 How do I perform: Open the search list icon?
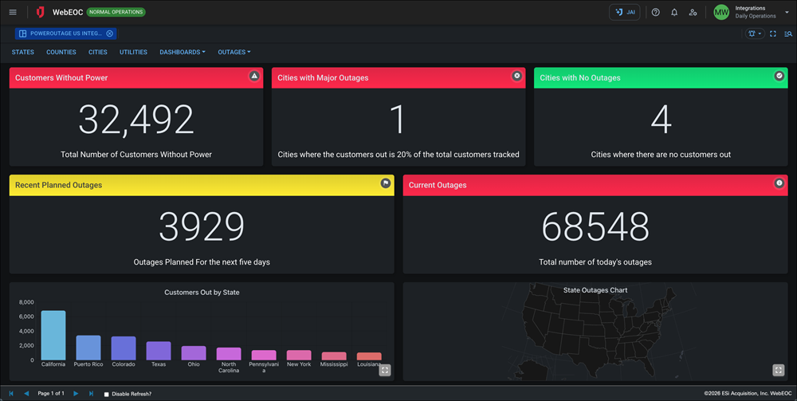(x=788, y=33)
